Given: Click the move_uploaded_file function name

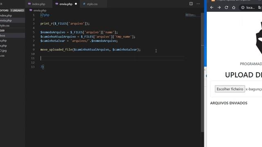Looking at the screenshot, I should coord(56,49).
